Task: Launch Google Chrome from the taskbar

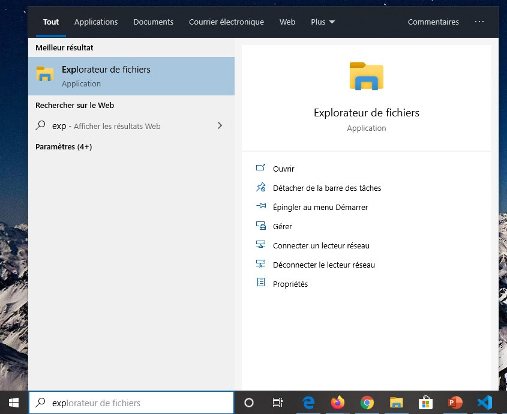Action: [x=367, y=403]
